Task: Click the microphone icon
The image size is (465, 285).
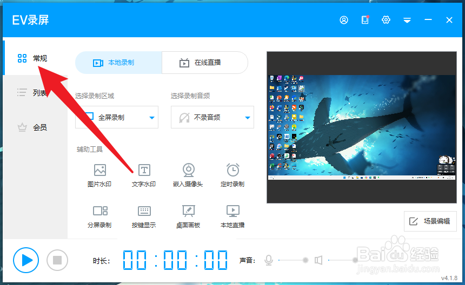Action: coord(269,260)
